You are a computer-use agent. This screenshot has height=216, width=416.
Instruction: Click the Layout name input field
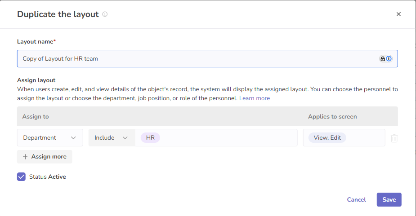(x=207, y=58)
